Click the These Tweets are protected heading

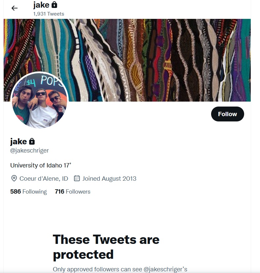[x=106, y=247]
